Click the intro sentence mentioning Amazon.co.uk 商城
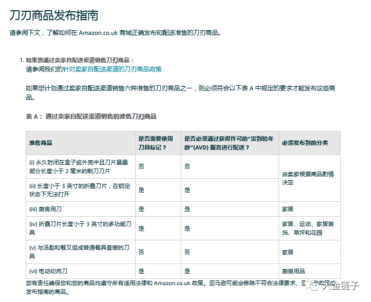This screenshot has width=371, height=302. [115, 33]
